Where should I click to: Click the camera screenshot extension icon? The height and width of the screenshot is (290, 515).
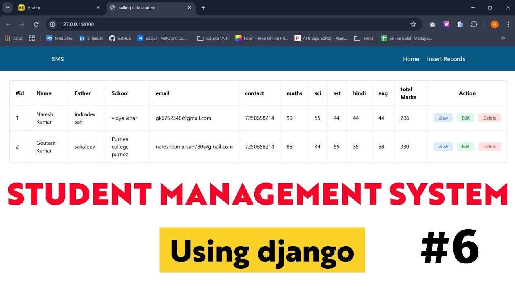pos(433,24)
